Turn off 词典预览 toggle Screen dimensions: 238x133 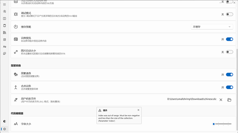229,39
